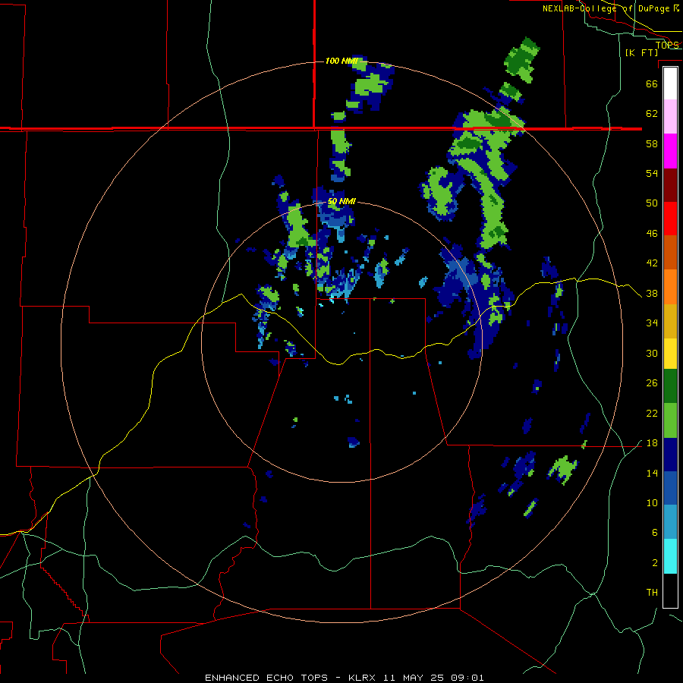Click the '6' legend value

click(655, 533)
